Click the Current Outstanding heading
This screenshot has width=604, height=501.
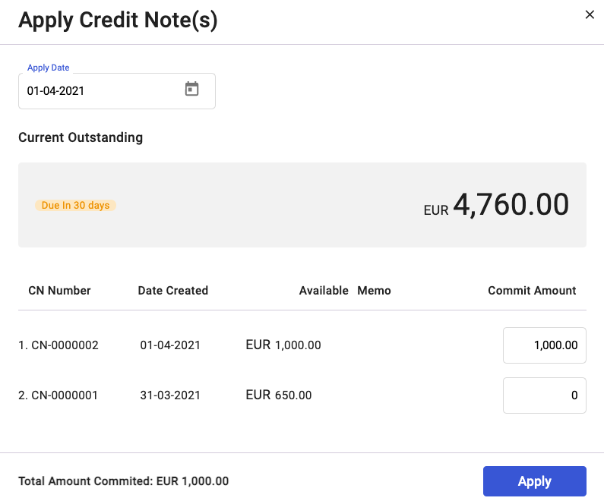(x=81, y=137)
